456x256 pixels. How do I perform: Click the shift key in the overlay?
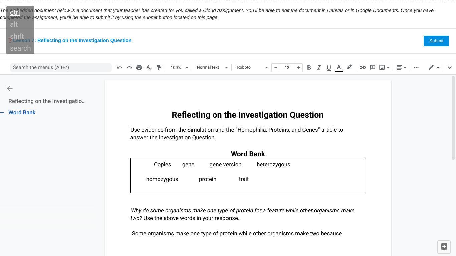pyautogui.click(x=17, y=36)
